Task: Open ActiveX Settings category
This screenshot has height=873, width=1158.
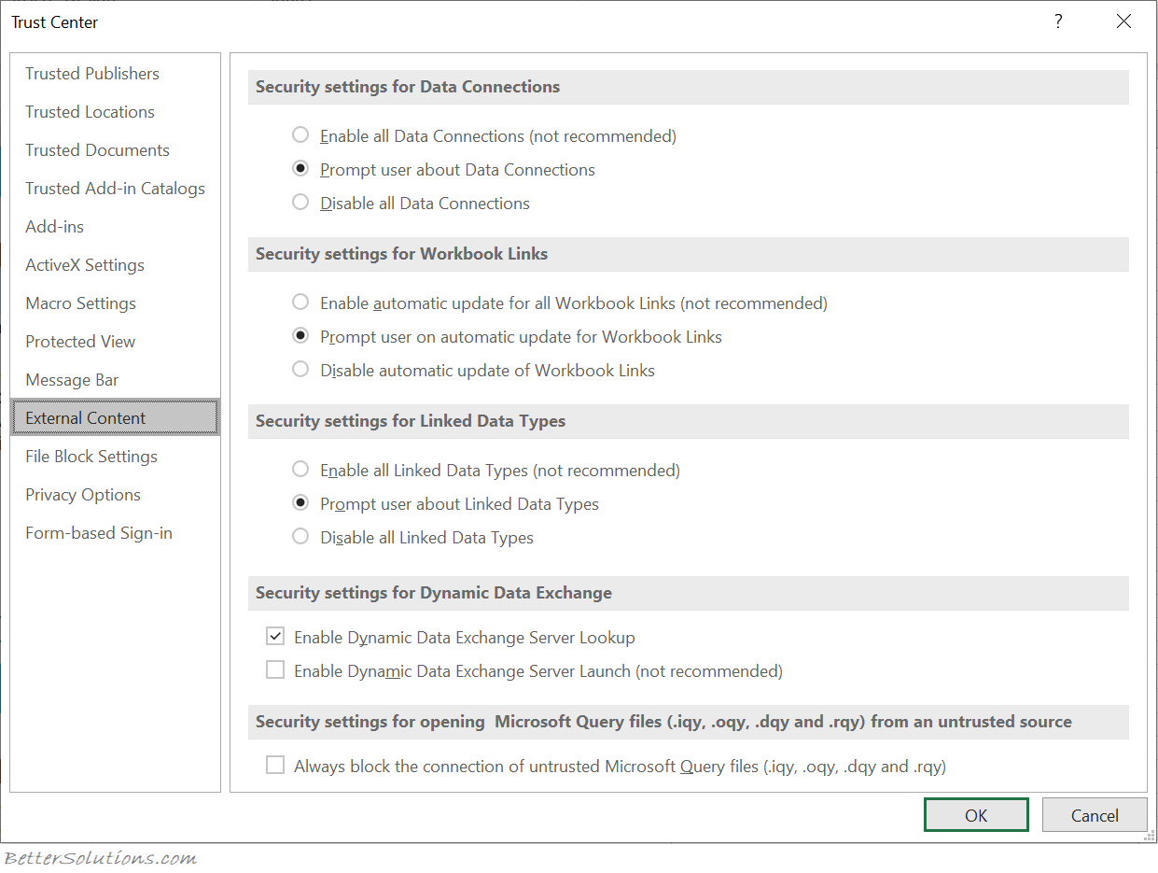Action: [116, 265]
